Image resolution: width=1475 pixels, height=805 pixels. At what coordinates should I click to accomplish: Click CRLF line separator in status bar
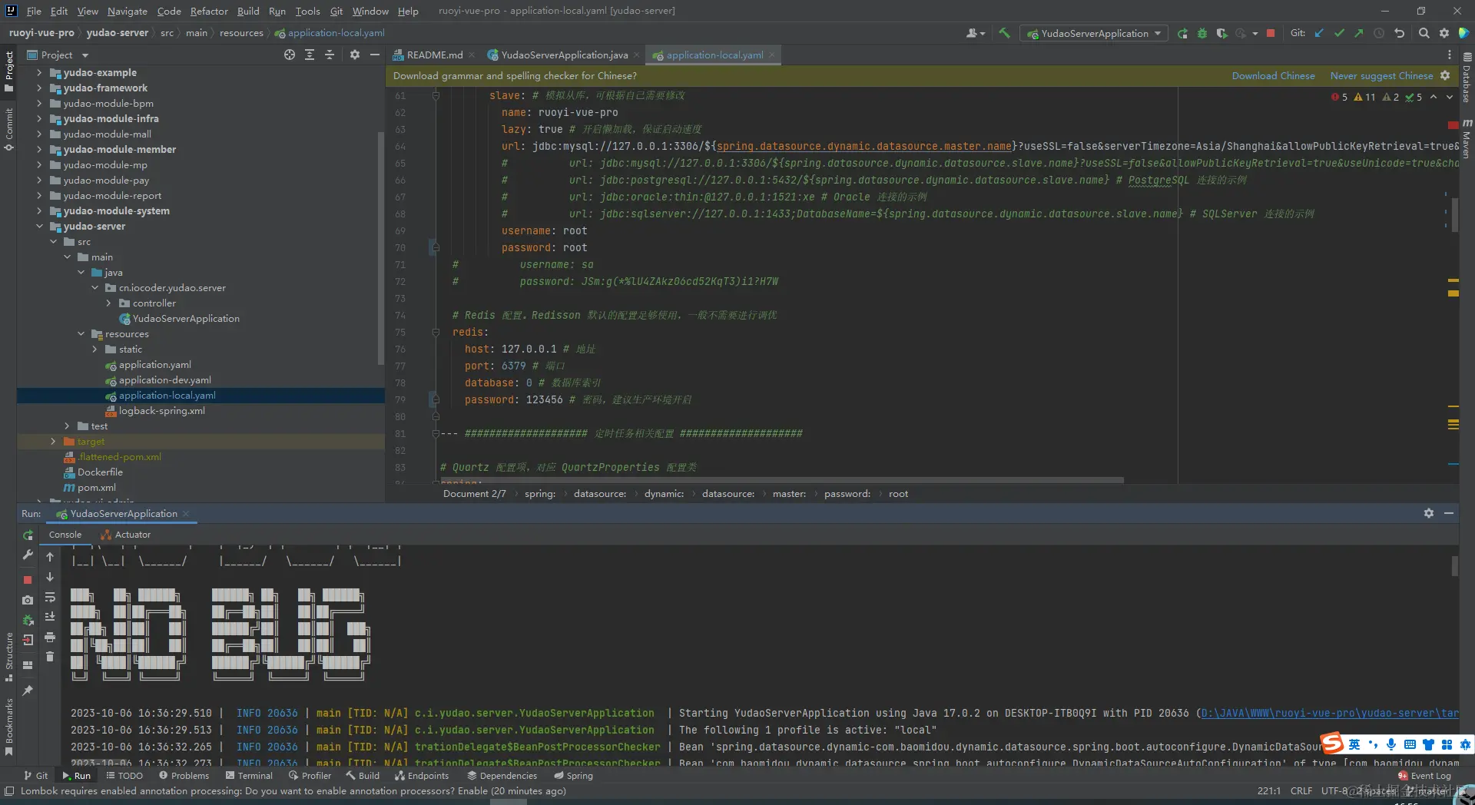click(x=1301, y=790)
